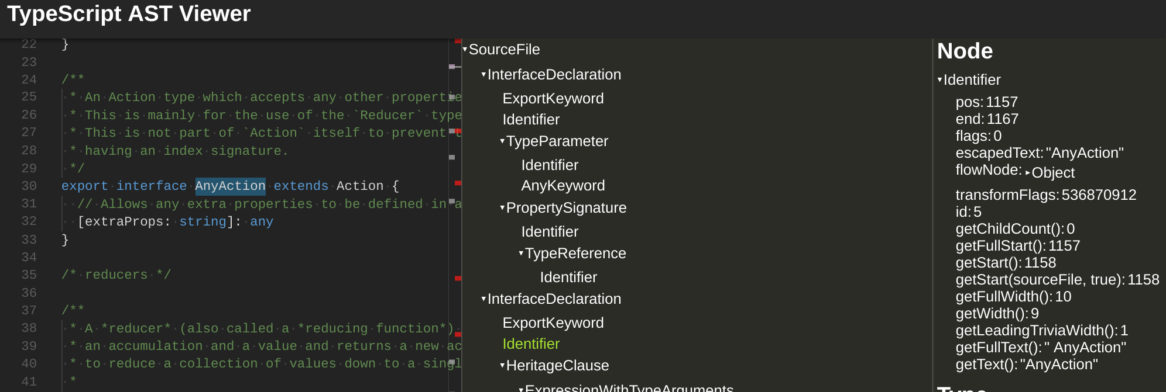Click the 'string' type on line 32
Screen dimensions: 1166x392
pyautogui.click(x=203, y=221)
